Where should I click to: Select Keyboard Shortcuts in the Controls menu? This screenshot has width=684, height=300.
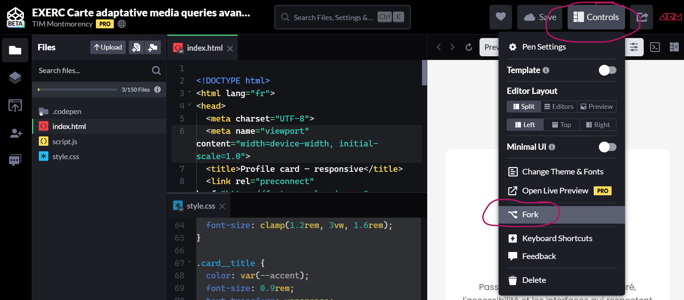pyautogui.click(x=557, y=239)
